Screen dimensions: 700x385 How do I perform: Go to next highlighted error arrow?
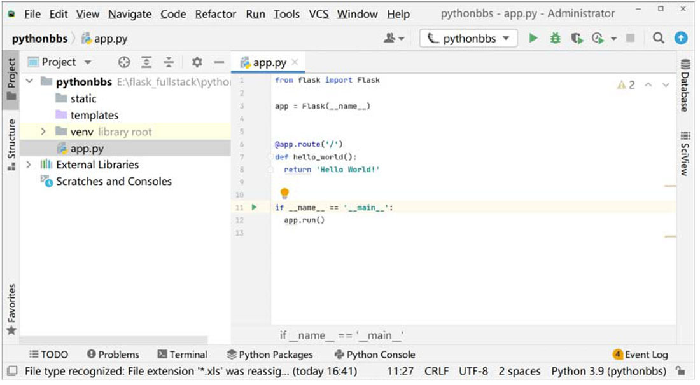pyautogui.click(x=666, y=84)
